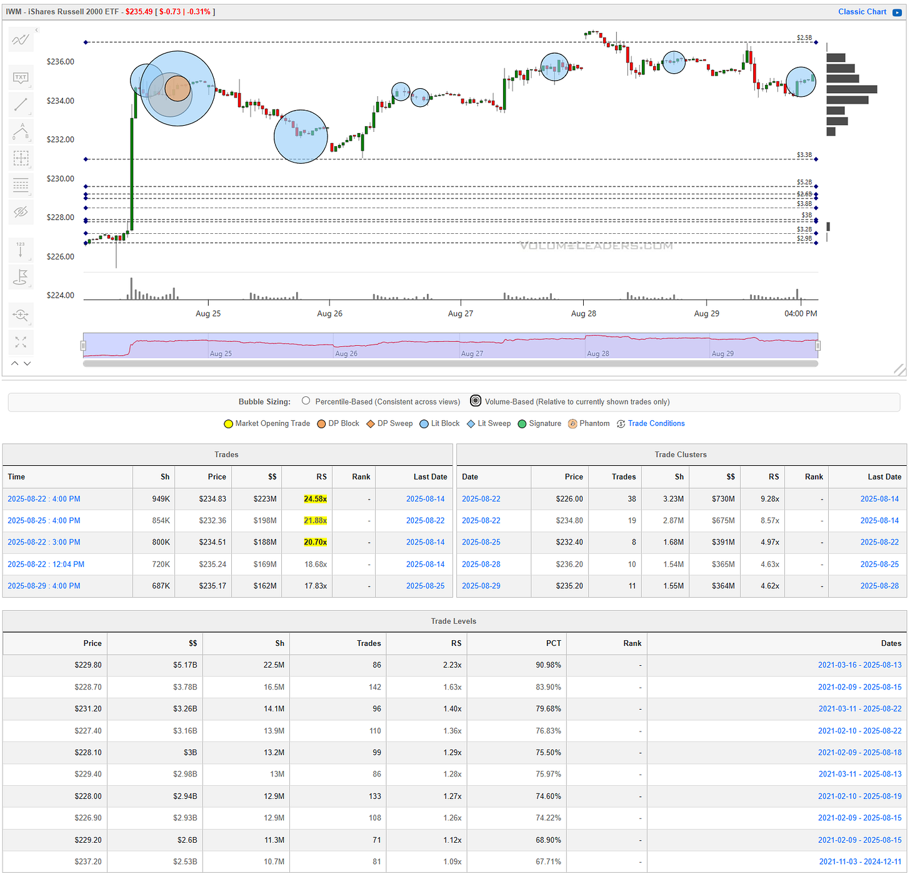Click the blue Classic Chart icon
The height and width of the screenshot is (874, 910).
897,12
